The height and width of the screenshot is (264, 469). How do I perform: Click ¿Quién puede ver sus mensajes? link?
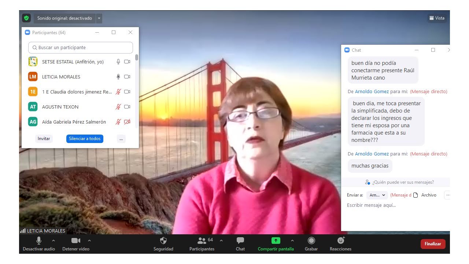pyautogui.click(x=400, y=182)
